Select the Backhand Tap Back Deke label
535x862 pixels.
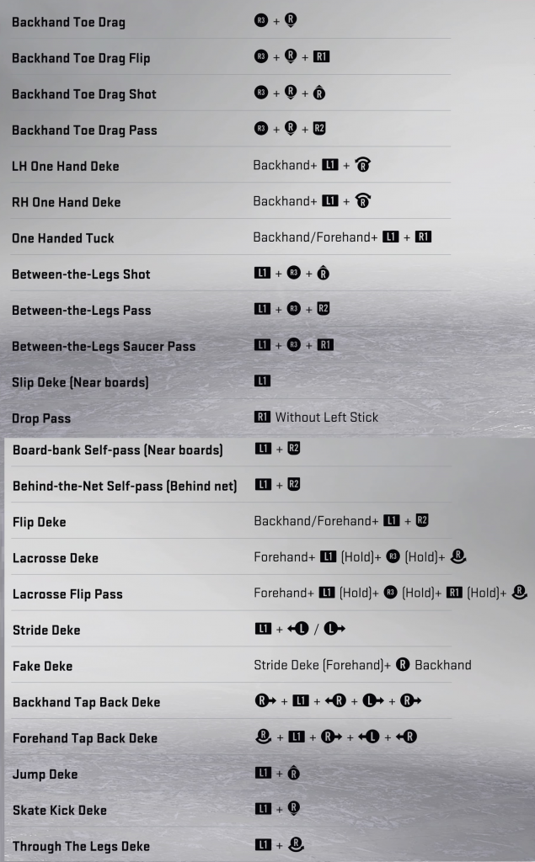pyautogui.click(x=86, y=702)
